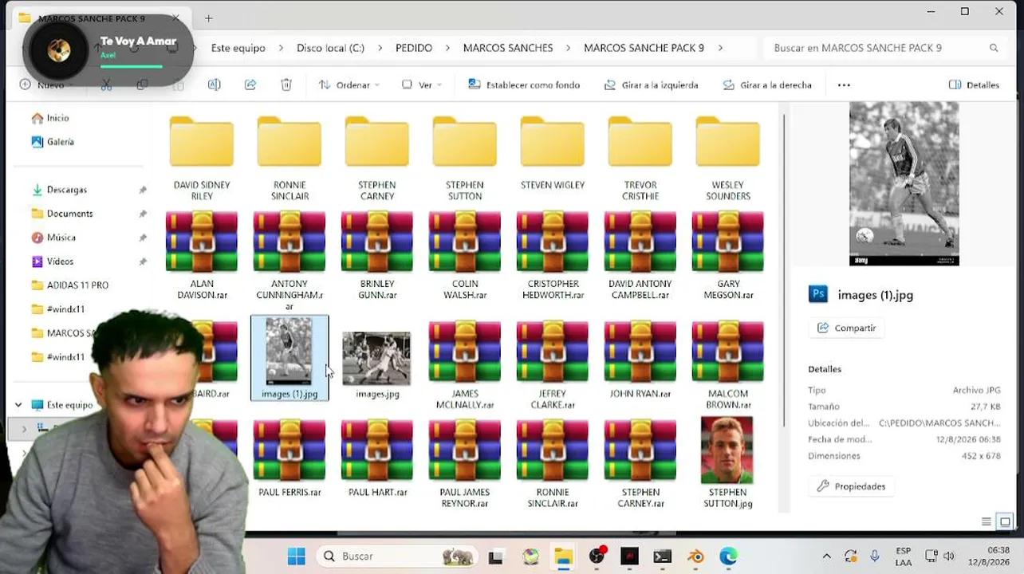Switch to the large thumbnails view icon
This screenshot has height=574, width=1024.
[1005, 522]
